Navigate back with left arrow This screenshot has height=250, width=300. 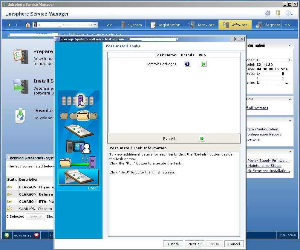(x=10, y=25)
